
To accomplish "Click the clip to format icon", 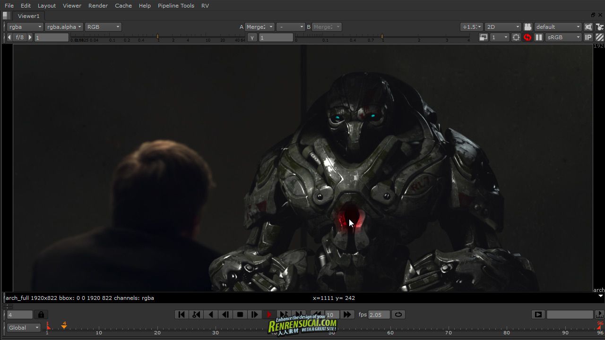I will (588, 27).
